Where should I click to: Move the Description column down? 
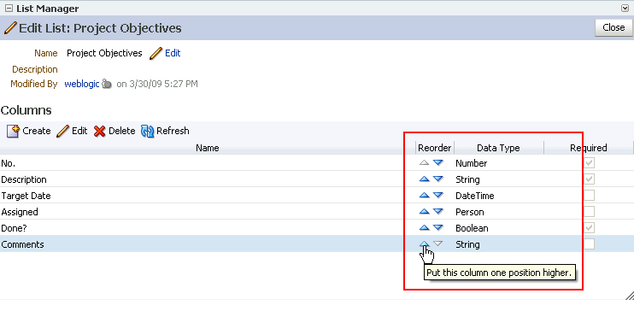pos(437,179)
